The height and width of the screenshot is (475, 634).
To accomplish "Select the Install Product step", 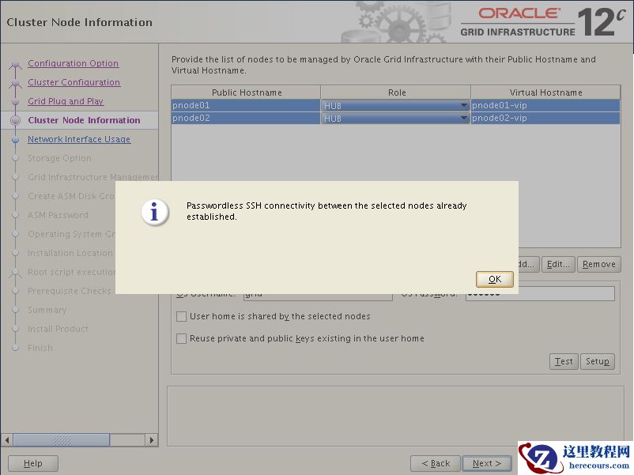I will coord(58,329).
